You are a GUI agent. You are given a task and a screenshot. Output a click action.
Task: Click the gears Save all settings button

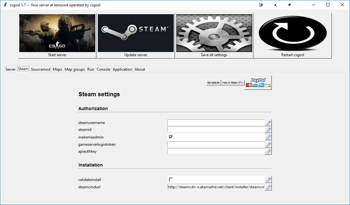tap(214, 36)
